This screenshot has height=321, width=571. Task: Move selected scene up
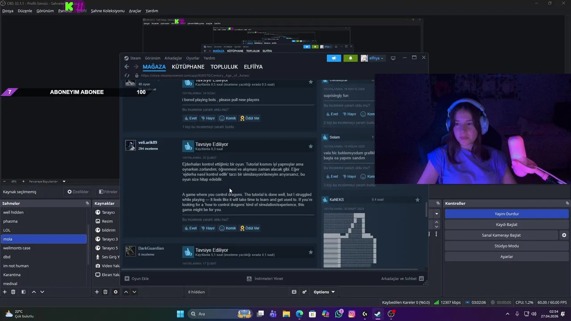[33, 292]
